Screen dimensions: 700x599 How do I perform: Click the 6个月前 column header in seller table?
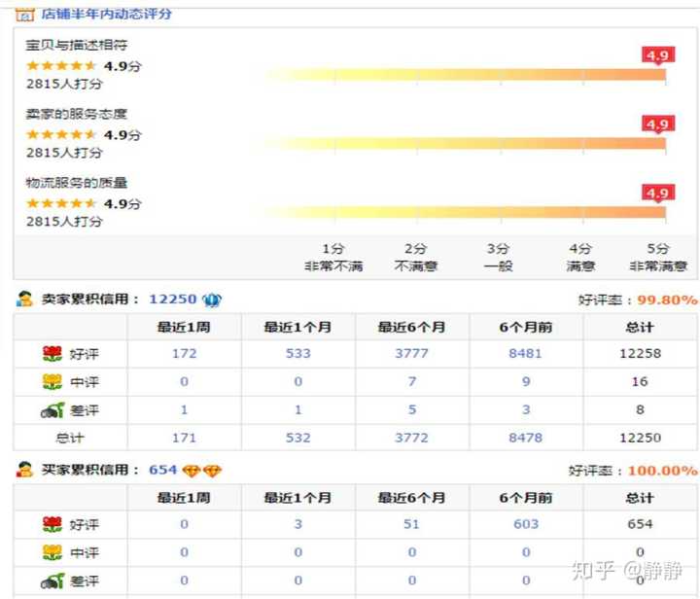point(525,327)
